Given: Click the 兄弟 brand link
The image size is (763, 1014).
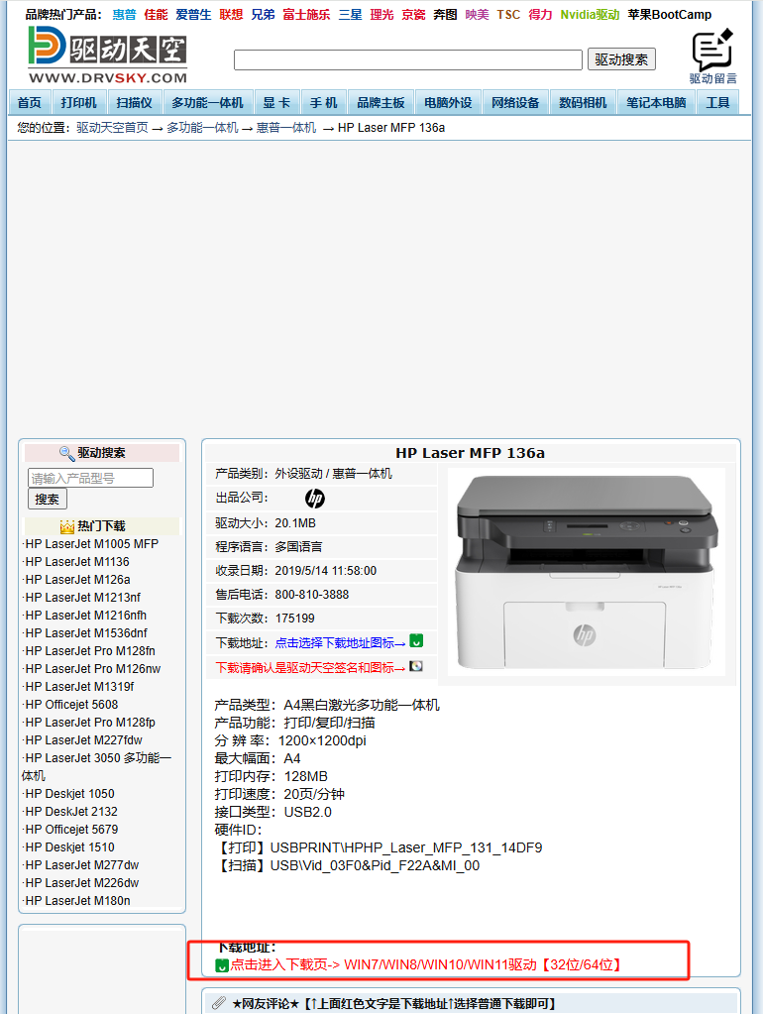Looking at the screenshot, I should pos(263,15).
